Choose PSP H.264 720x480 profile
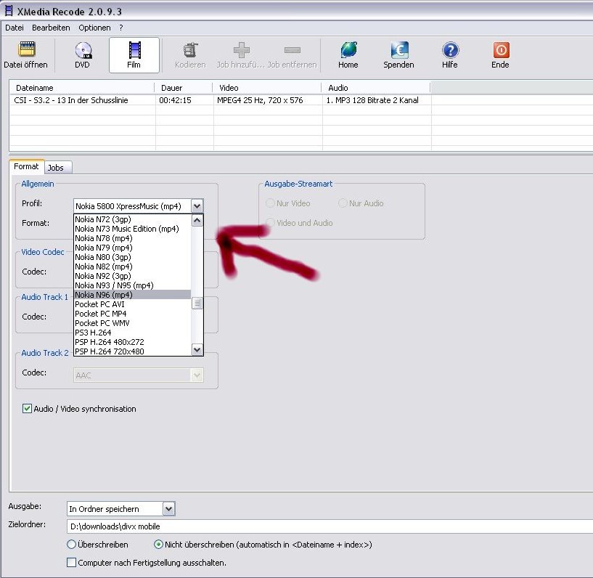Viewport: 593px width, 578px height. coord(132,351)
